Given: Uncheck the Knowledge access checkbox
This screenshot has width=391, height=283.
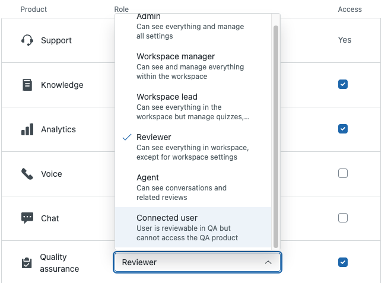Looking at the screenshot, I should tap(342, 84).
